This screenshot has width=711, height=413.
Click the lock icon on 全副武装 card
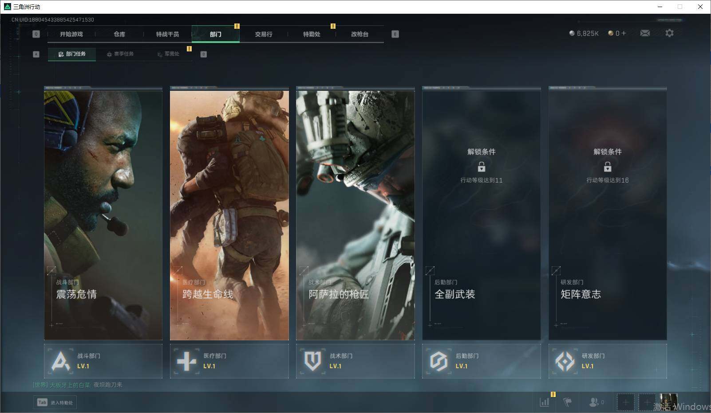pyautogui.click(x=482, y=167)
